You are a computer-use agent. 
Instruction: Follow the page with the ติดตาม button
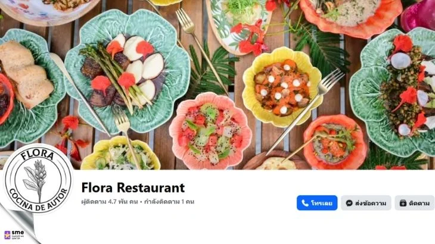coord(415,203)
